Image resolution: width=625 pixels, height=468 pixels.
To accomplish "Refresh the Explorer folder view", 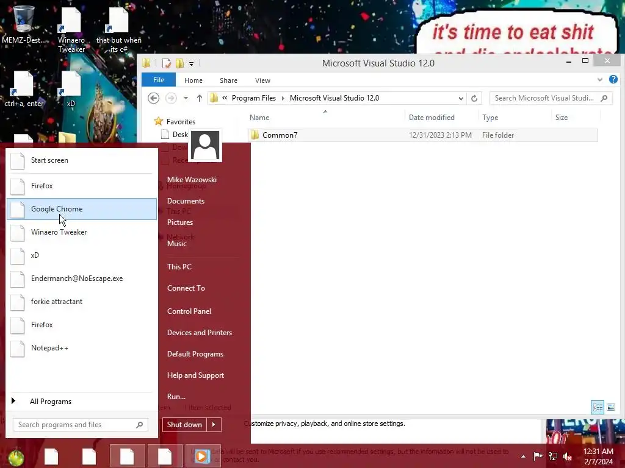I will (x=474, y=98).
